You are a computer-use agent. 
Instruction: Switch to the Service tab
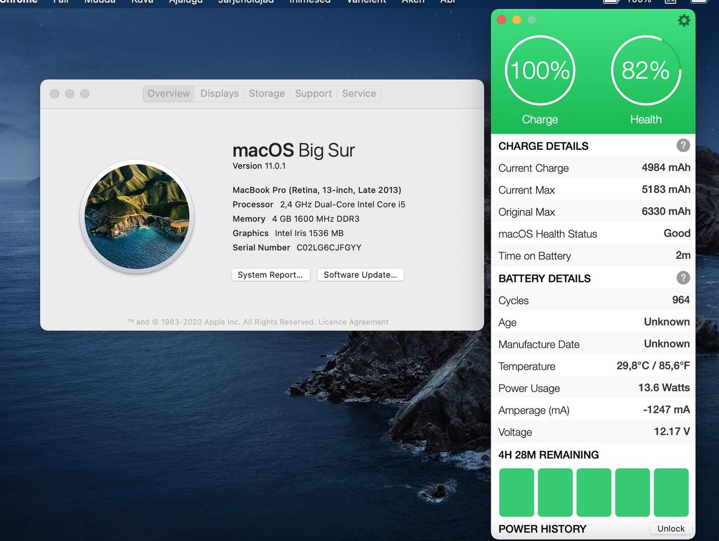coord(359,93)
